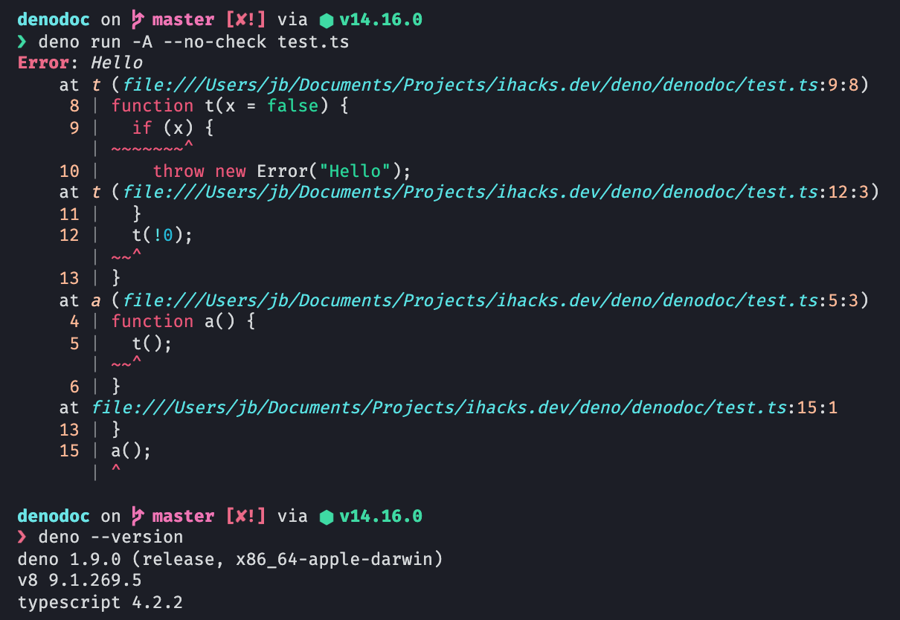This screenshot has height=620, width=900.
Task: Click line number 4 in the gutter
Action: coord(74,322)
